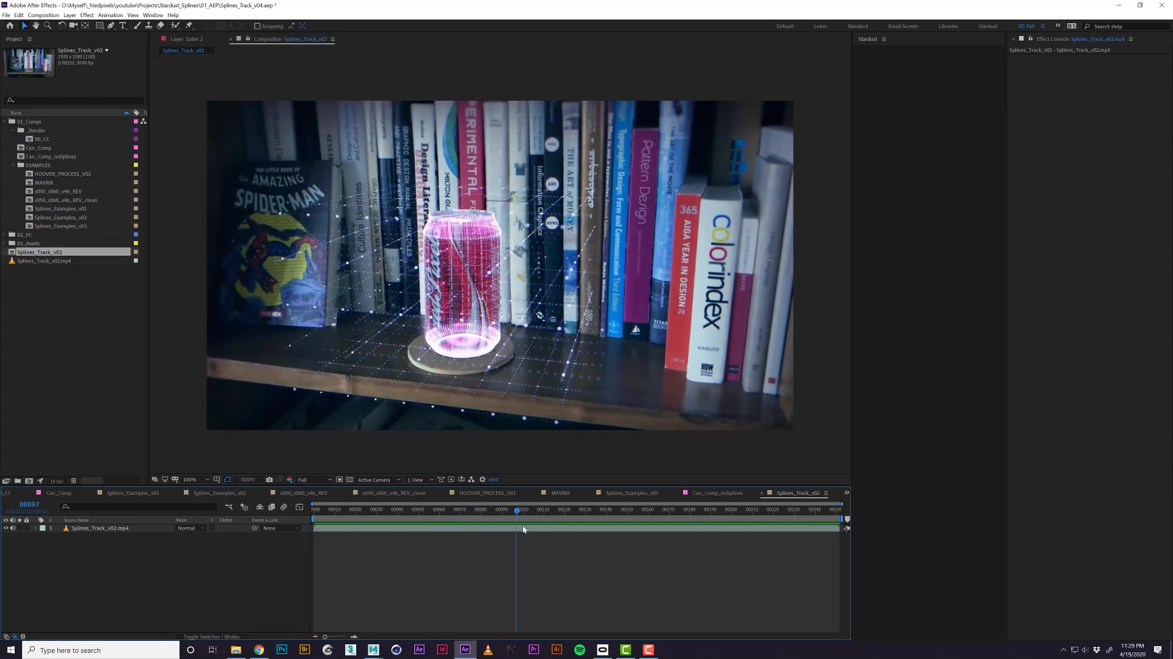This screenshot has width=1173, height=659.
Task: Open the 1 View layout dropdown
Action: [x=420, y=480]
